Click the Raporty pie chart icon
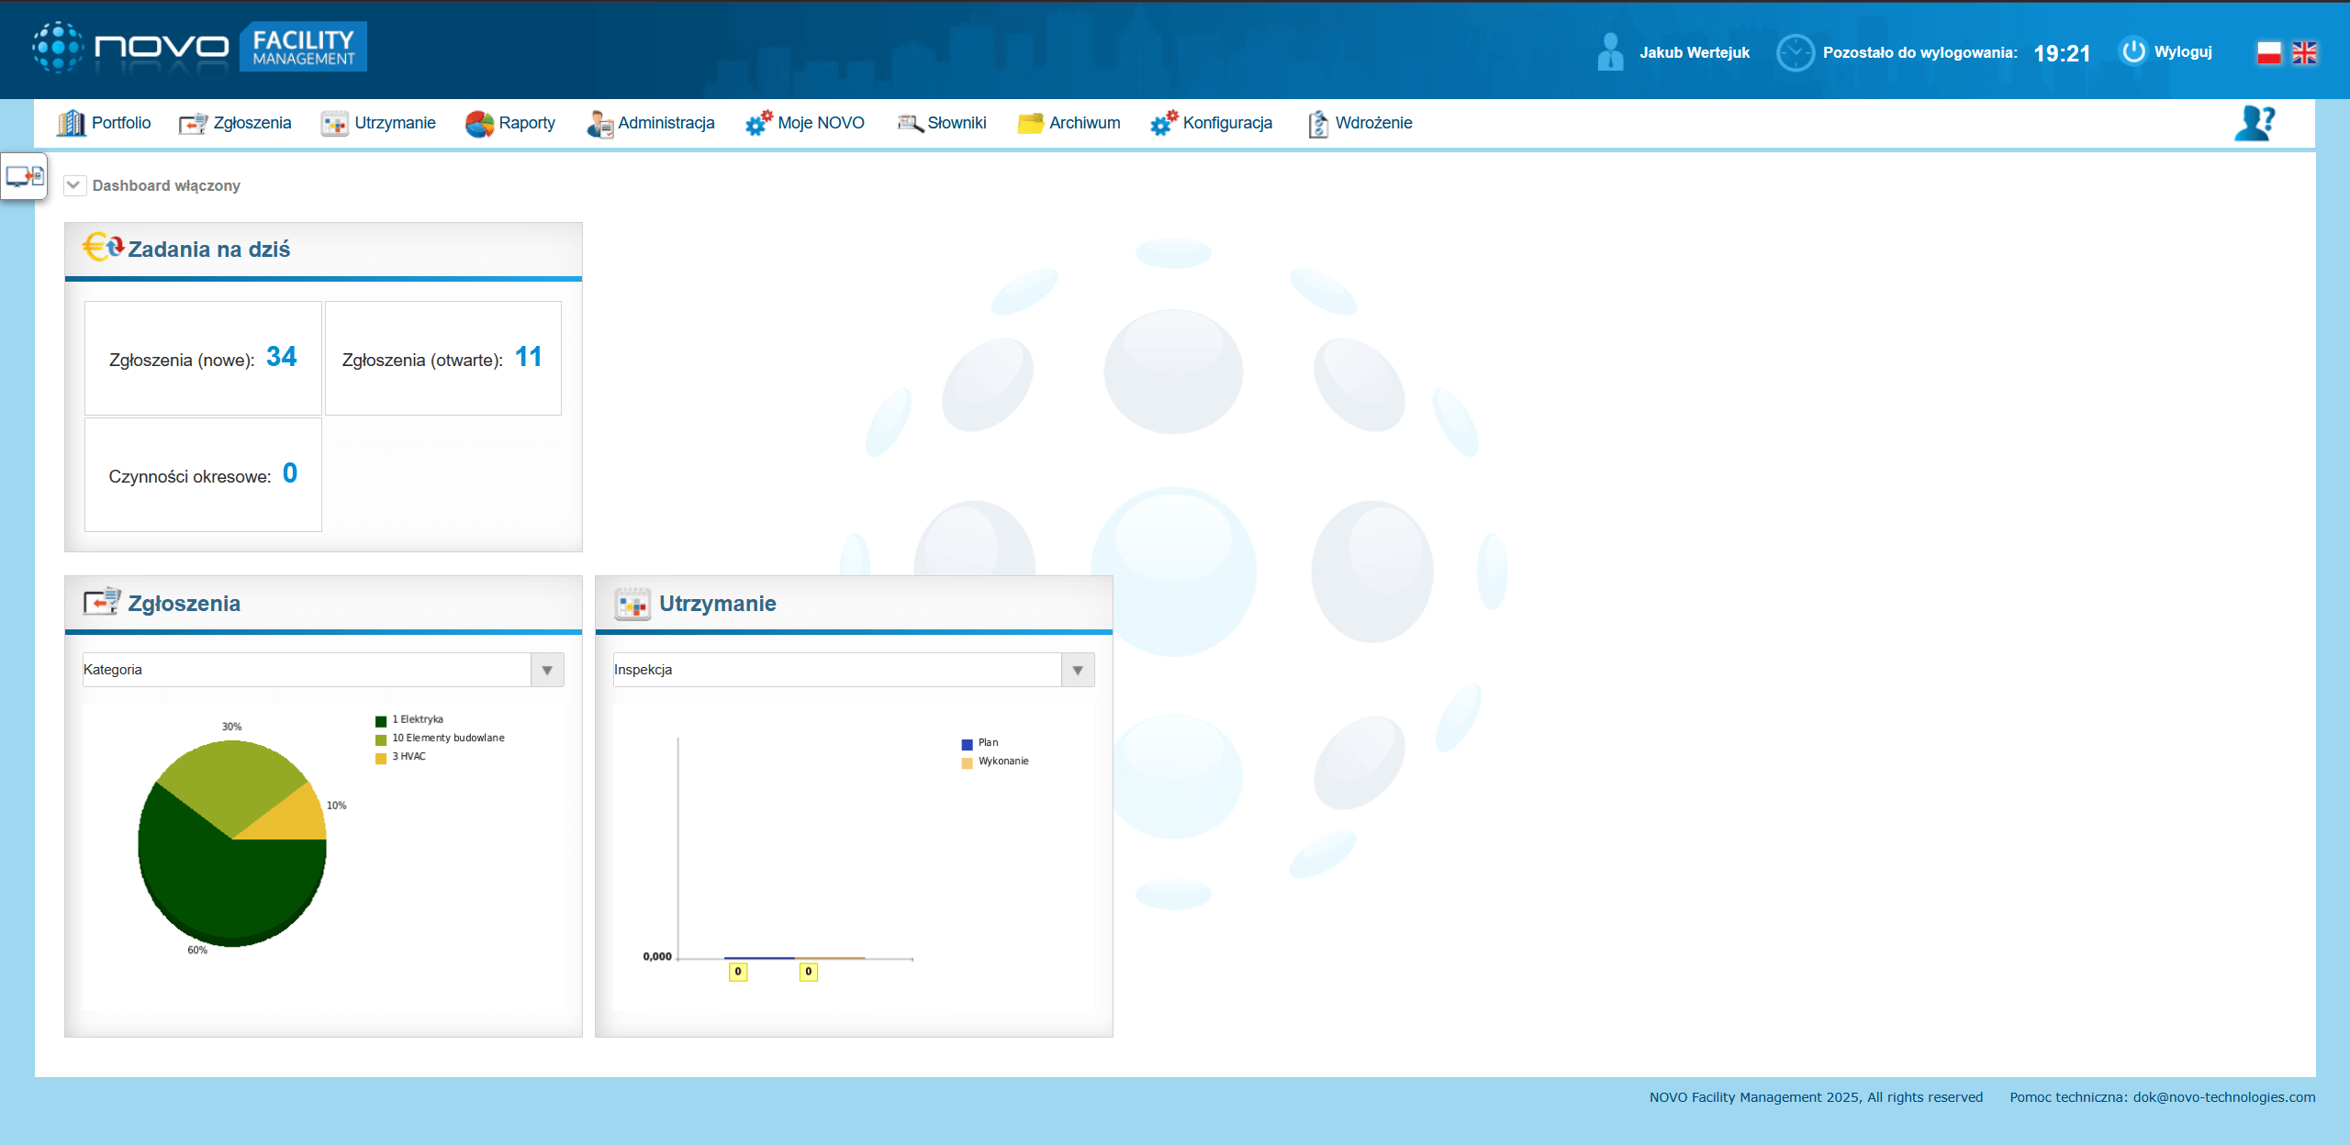This screenshot has width=2350, height=1145. click(478, 124)
